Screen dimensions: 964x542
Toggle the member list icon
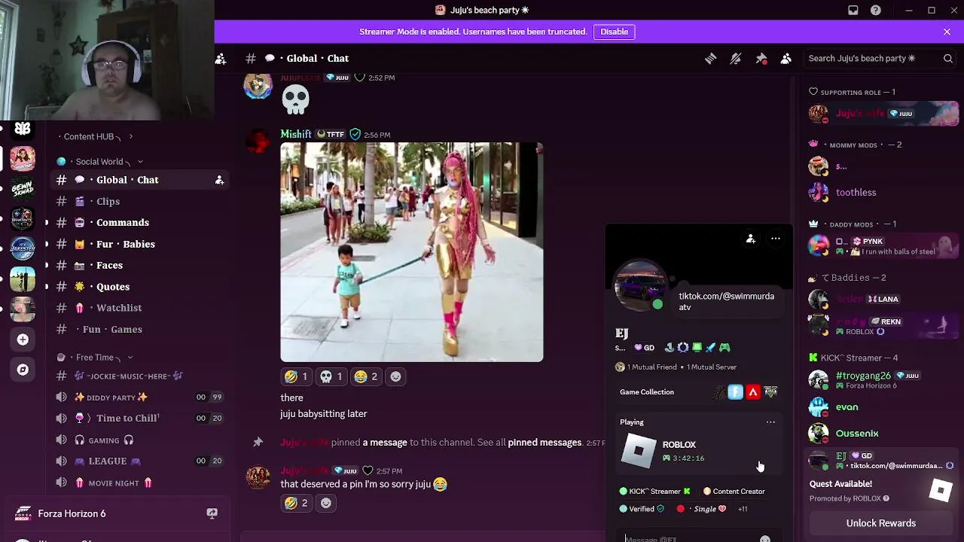point(786,59)
